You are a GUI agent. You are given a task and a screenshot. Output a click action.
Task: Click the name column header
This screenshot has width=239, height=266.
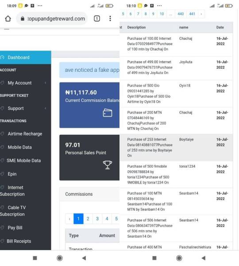coord(184,27)
